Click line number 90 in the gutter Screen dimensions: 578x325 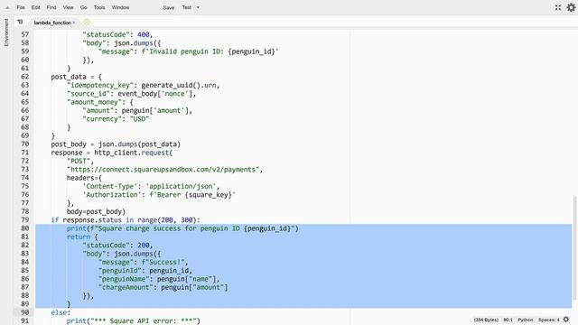[x=24, y=312]
